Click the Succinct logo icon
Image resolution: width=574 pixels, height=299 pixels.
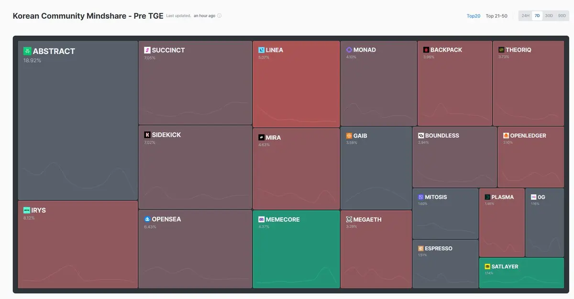[x=147, y=50]
